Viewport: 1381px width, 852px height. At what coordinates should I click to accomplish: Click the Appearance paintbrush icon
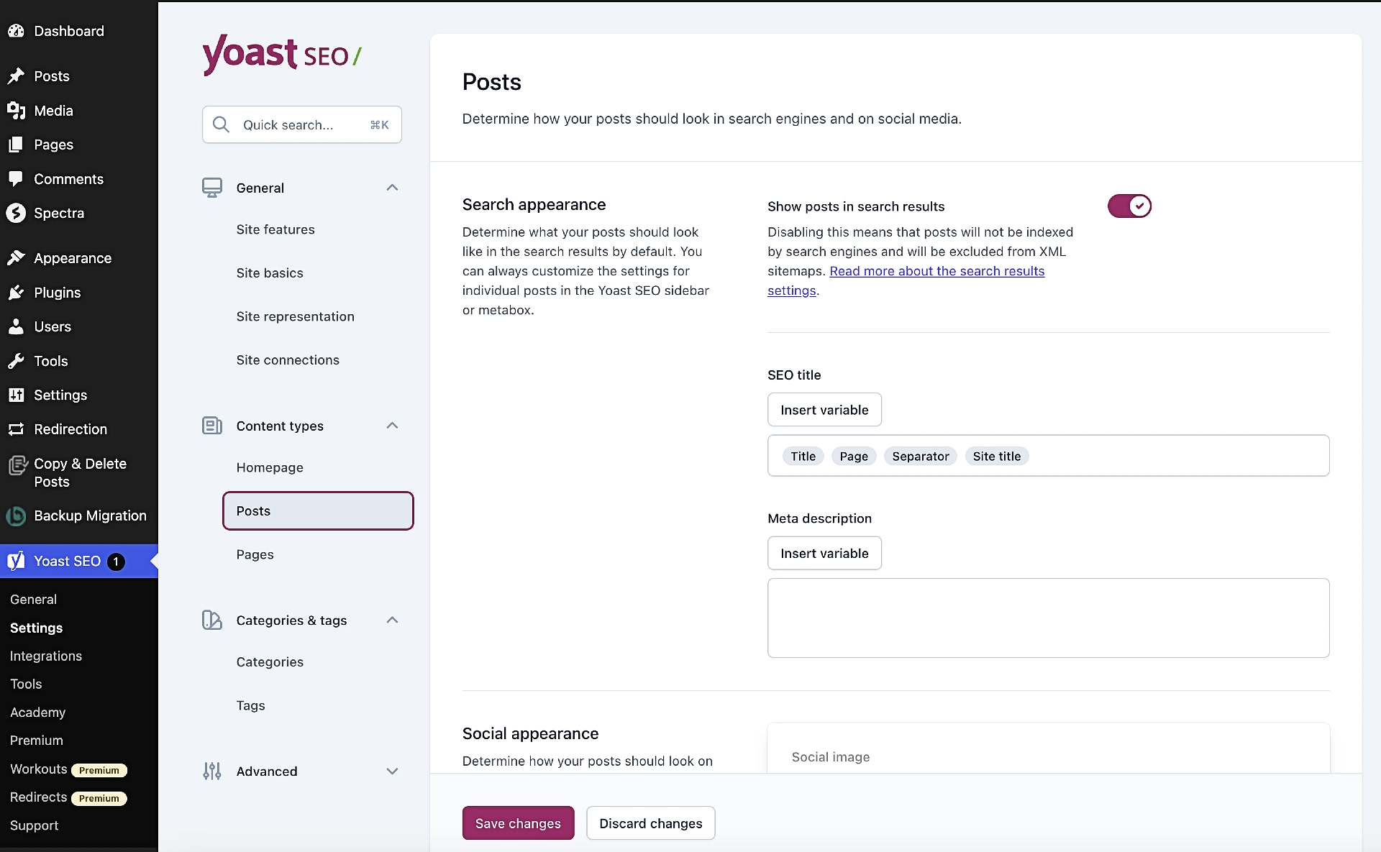pyautogui.click(x=16, y=258)
